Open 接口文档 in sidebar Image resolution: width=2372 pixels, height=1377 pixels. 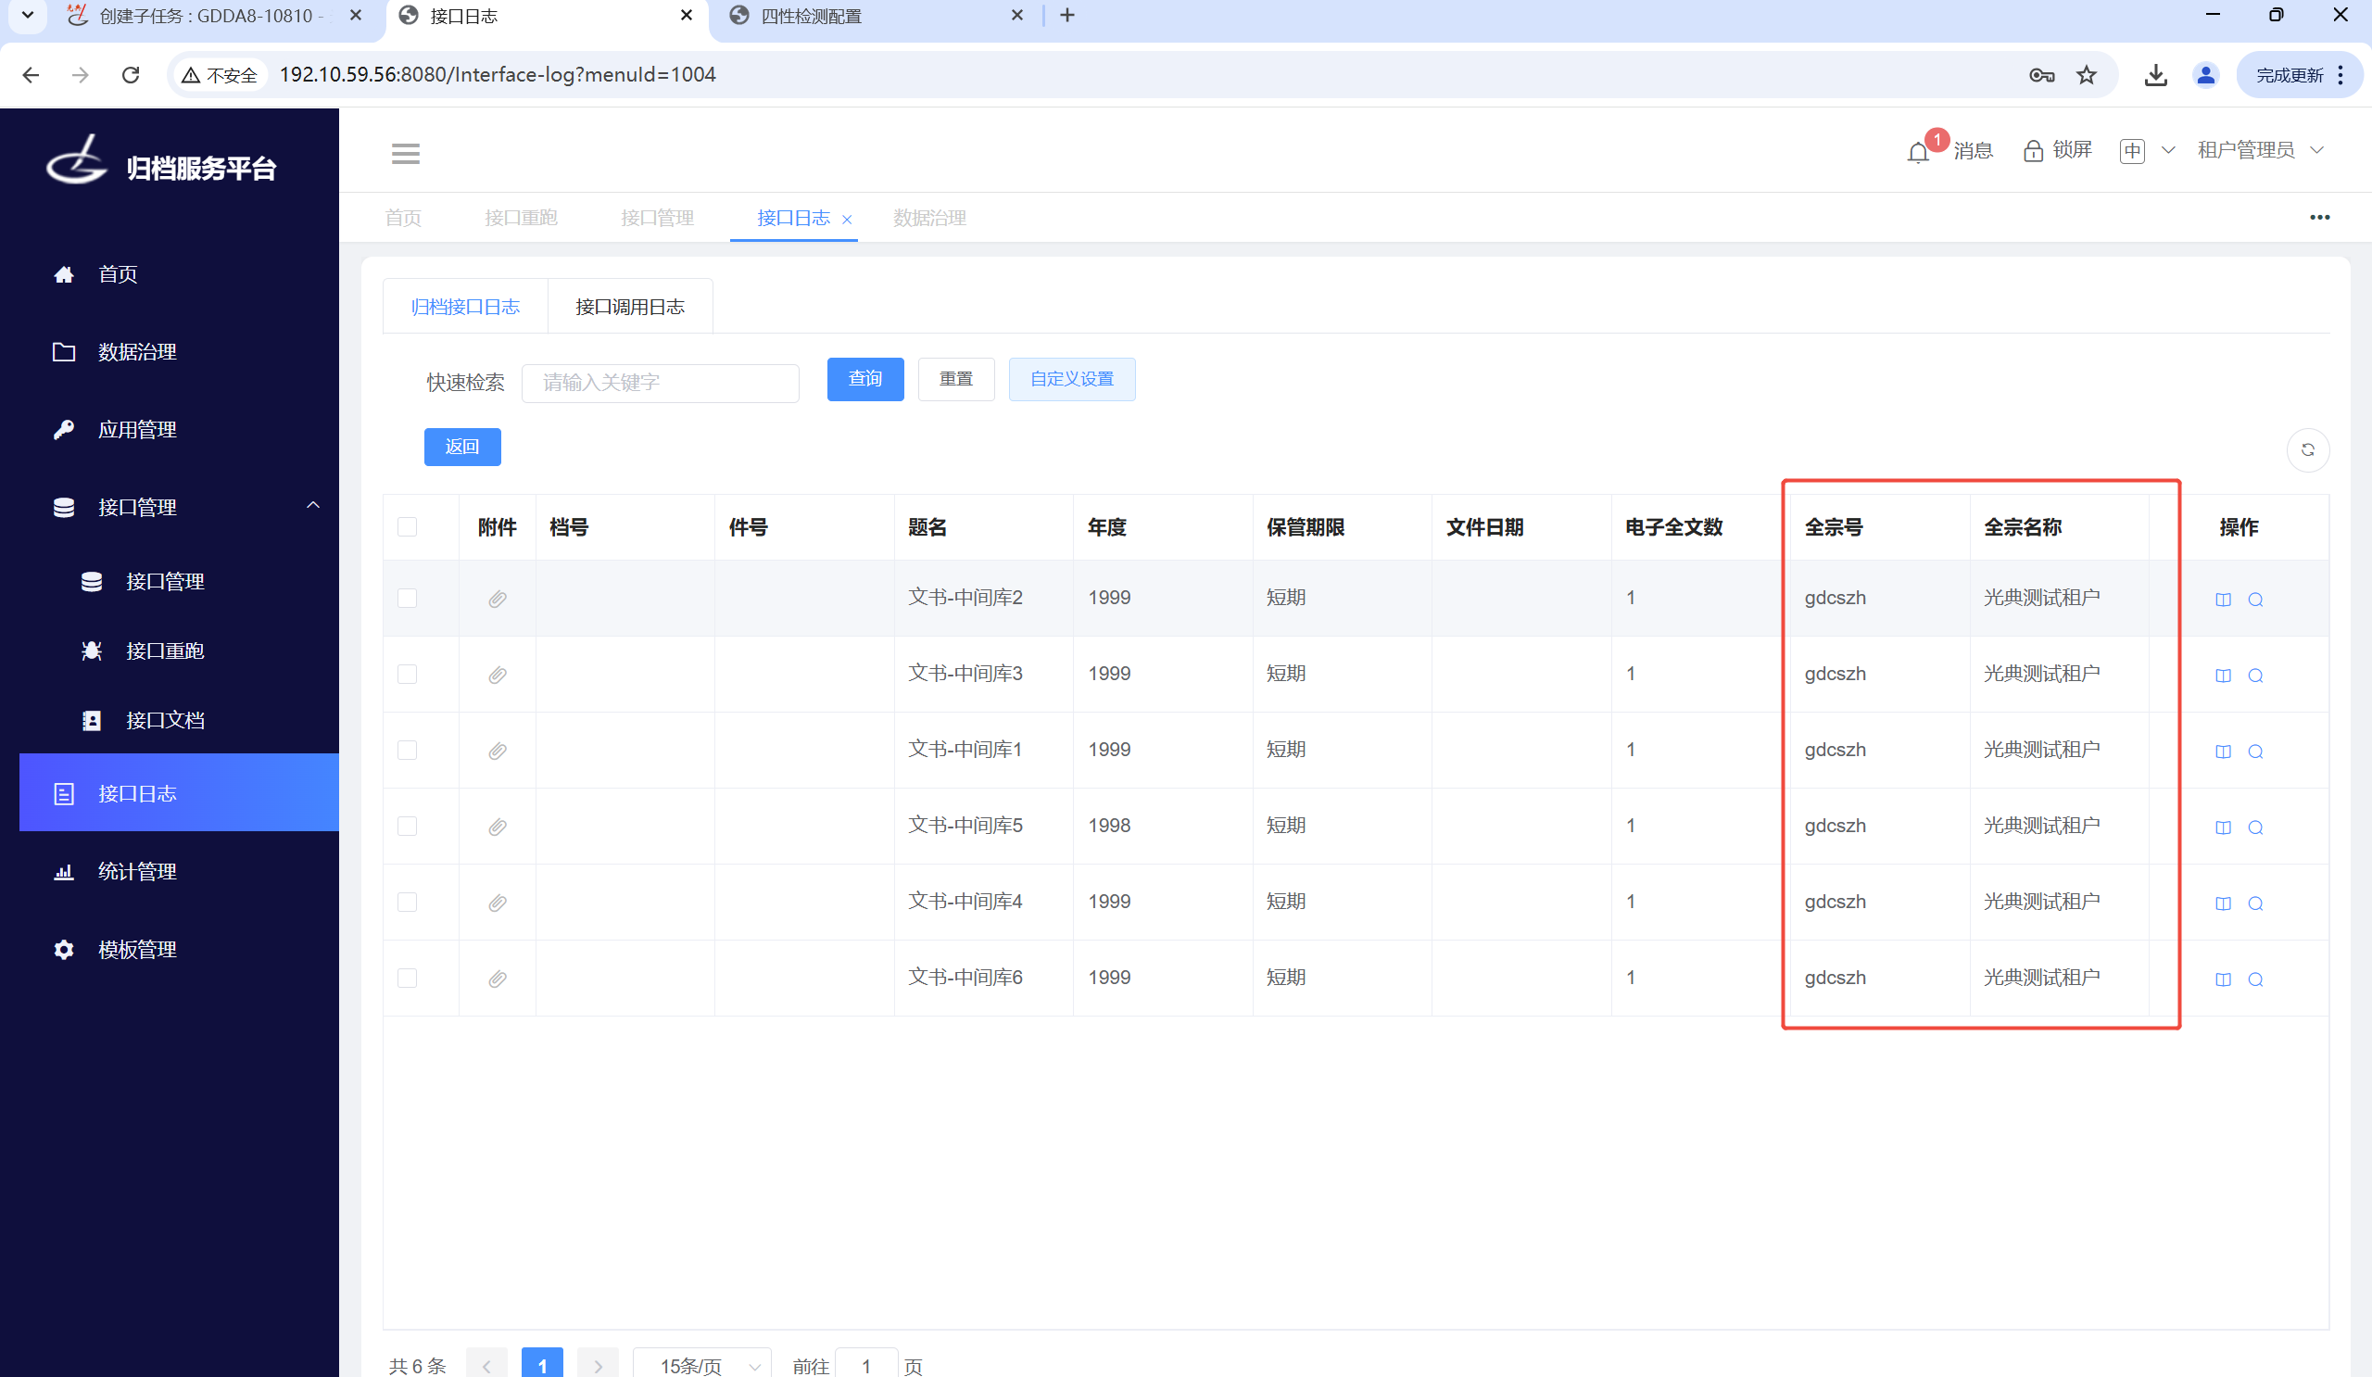click(x=166, y=720)
